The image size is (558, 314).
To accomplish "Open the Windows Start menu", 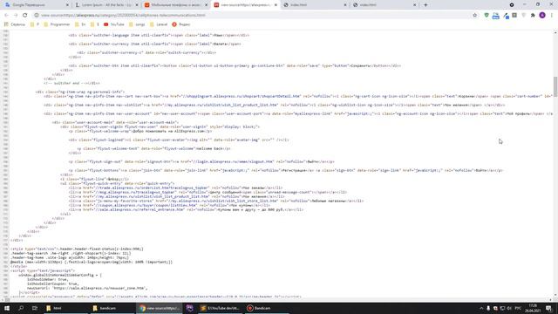I will [7, 308].
